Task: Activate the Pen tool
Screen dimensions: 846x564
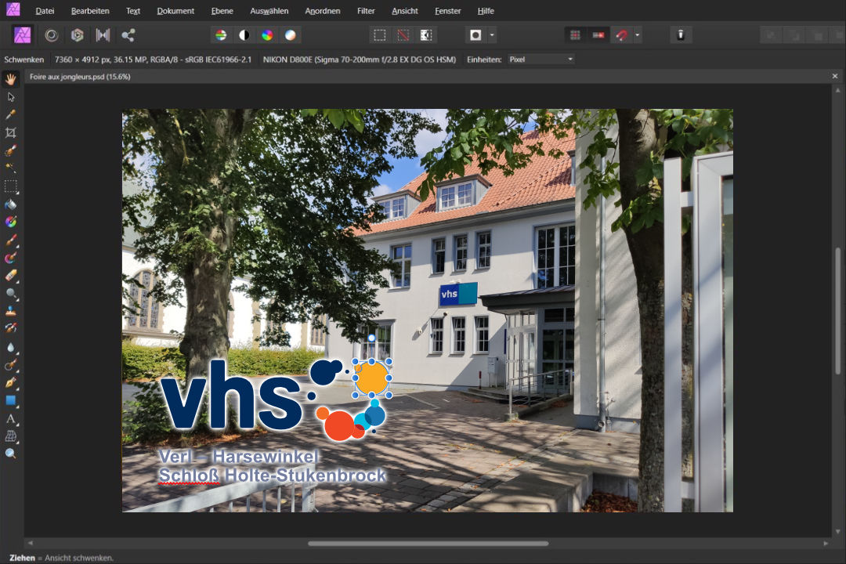Action: click(x=11, y=382)
